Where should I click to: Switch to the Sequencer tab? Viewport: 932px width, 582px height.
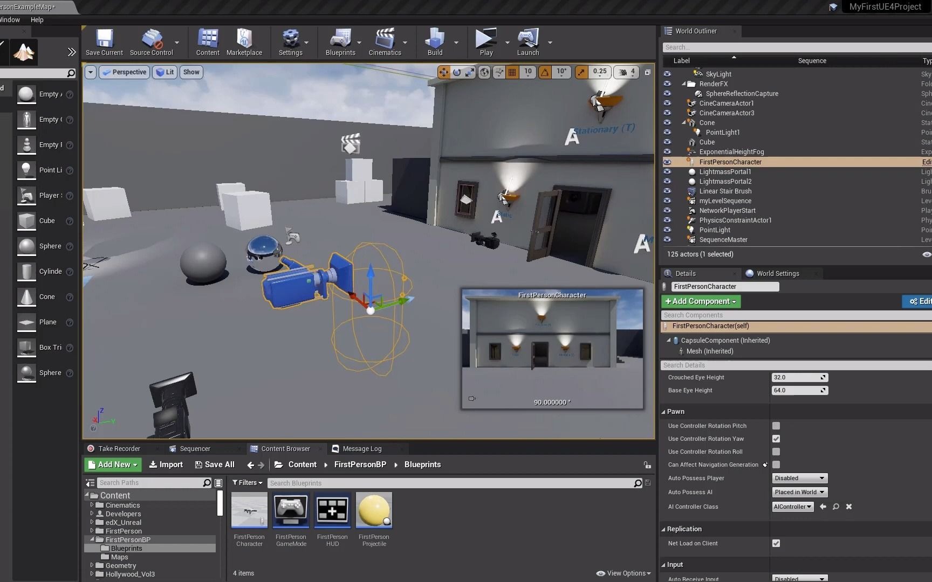pyautogui.click(x=195, y=448)
